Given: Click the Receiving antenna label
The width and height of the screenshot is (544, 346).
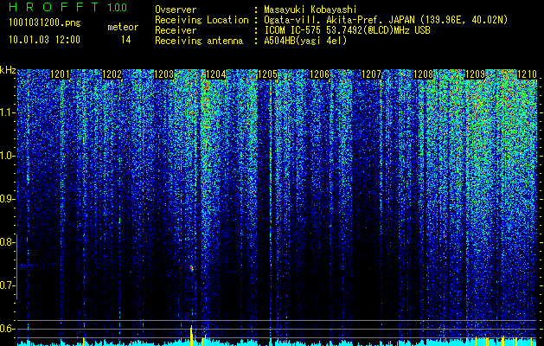Looking at the screenshot, I should 199,41.
